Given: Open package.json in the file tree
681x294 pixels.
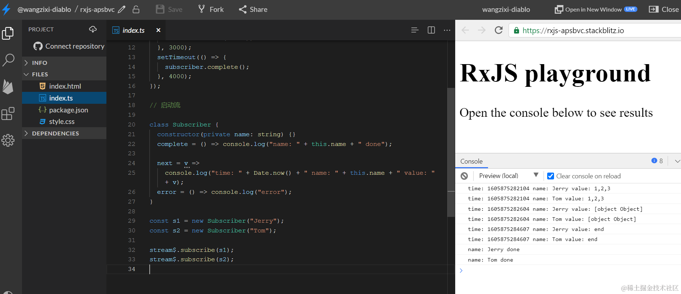Looking at the screenshot, I should [x=64, y=110].
